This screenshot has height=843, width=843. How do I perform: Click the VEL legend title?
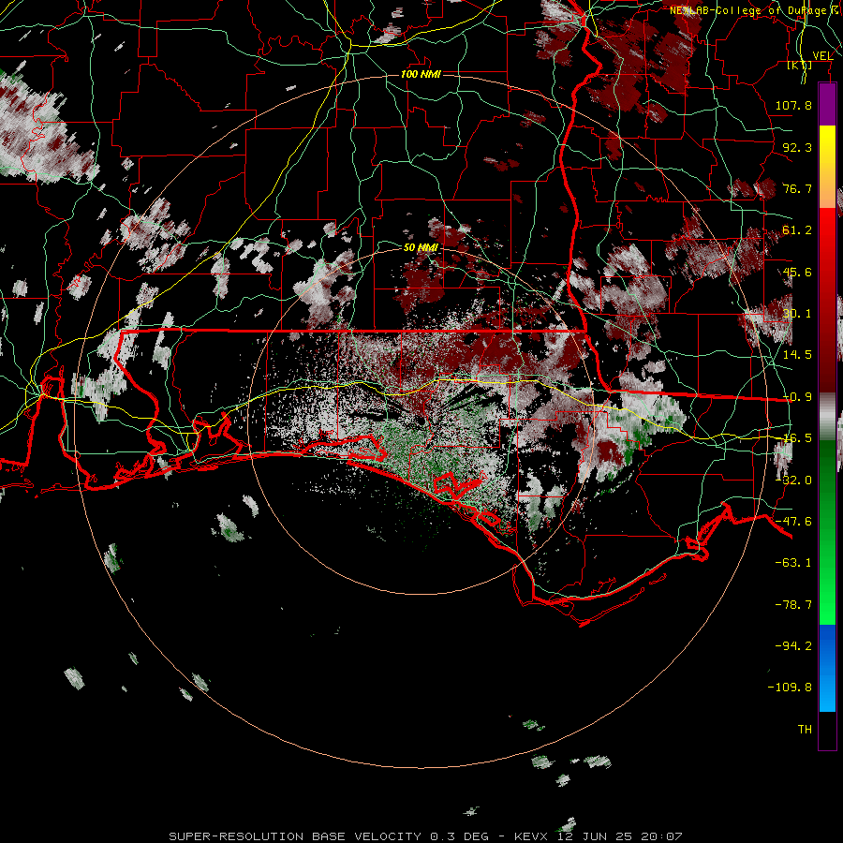(x=822, y=56)
